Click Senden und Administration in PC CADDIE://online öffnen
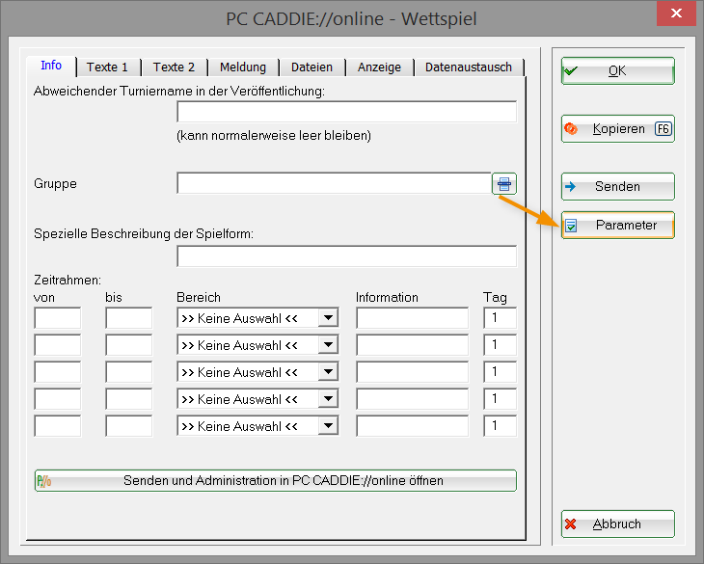Screen dimensions: 704x564 pos(276,480)
